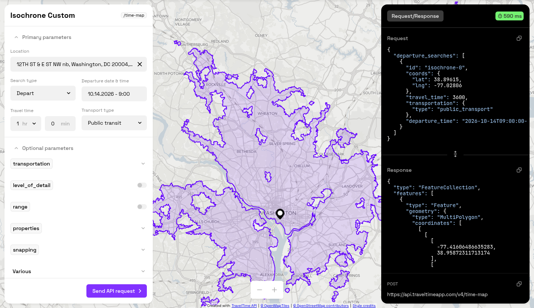The height and width of the screenshot is (308, 534).
Task: Copy the Request JSON to clipboard
Action: 519,38
